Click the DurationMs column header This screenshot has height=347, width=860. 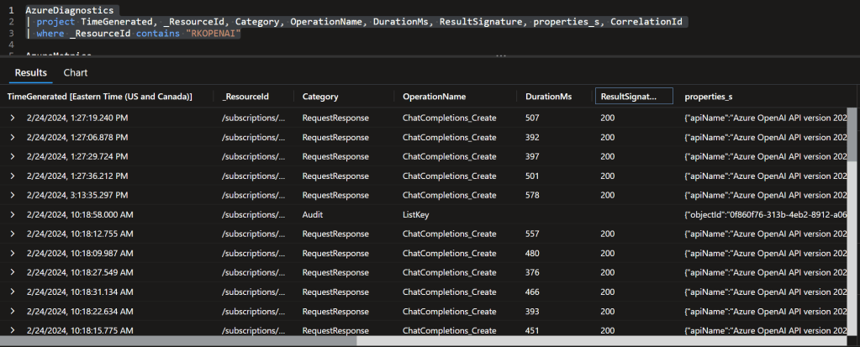pos(548,97)
